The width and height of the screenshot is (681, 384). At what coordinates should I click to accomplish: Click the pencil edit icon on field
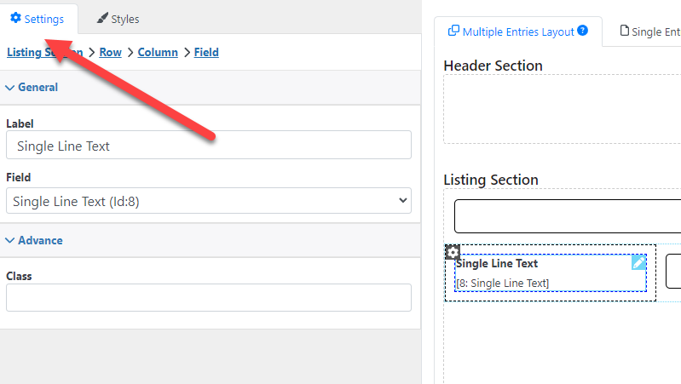638,262
